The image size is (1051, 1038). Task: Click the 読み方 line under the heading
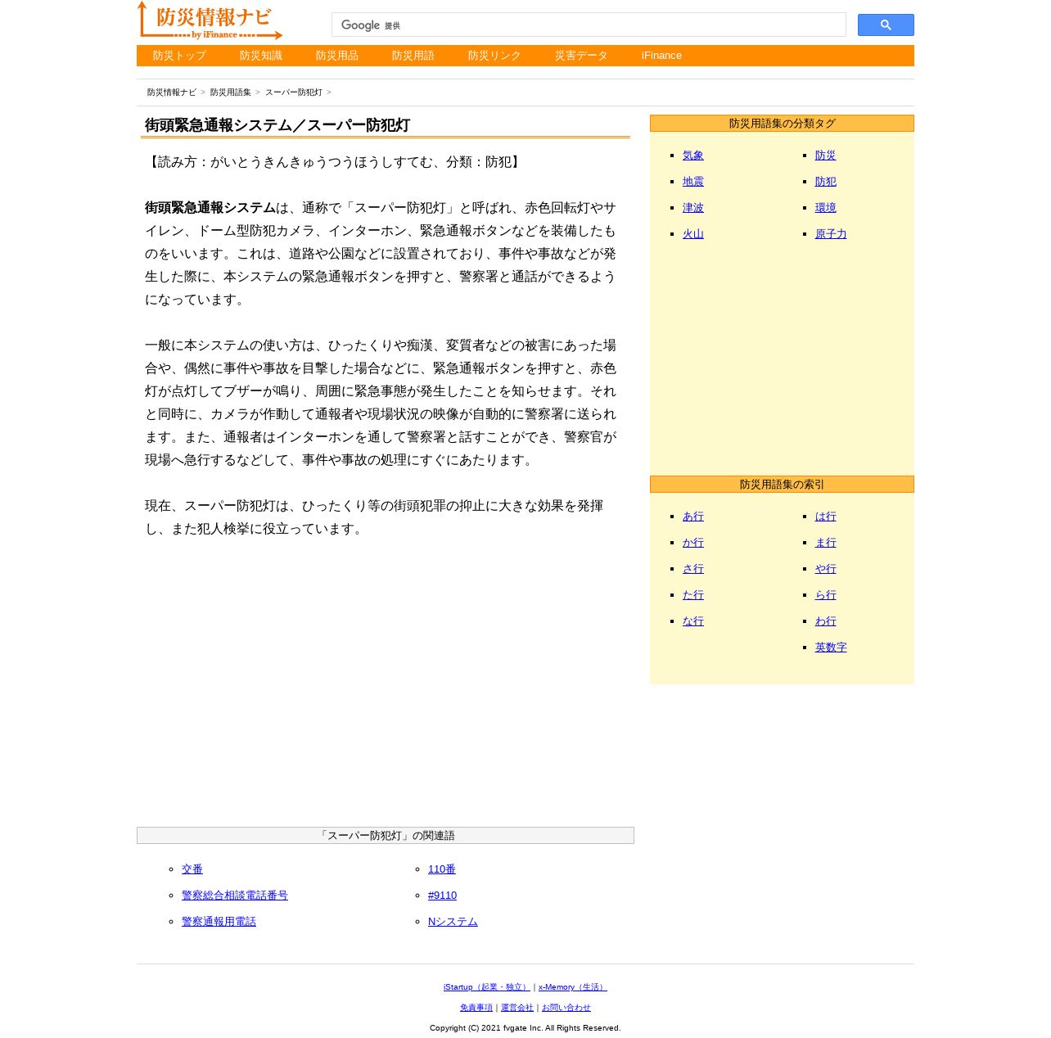(x=335, y=162)
